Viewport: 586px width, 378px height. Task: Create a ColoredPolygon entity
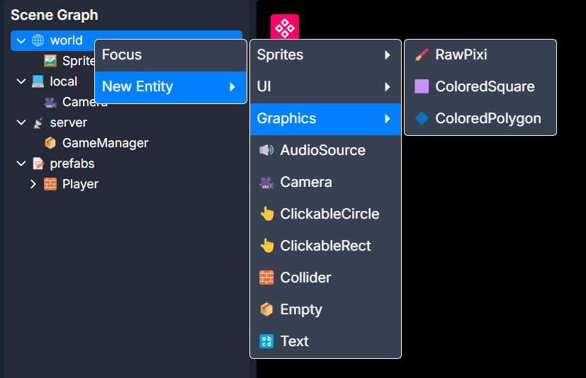tap(480, 119)
